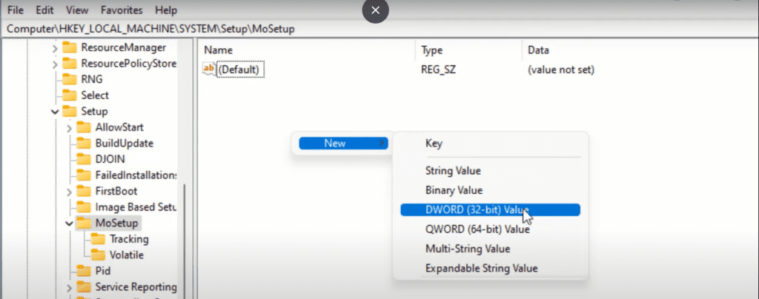Click the Type column header
The width and height of the screenshot is (759, 299).
pos(431,50)
